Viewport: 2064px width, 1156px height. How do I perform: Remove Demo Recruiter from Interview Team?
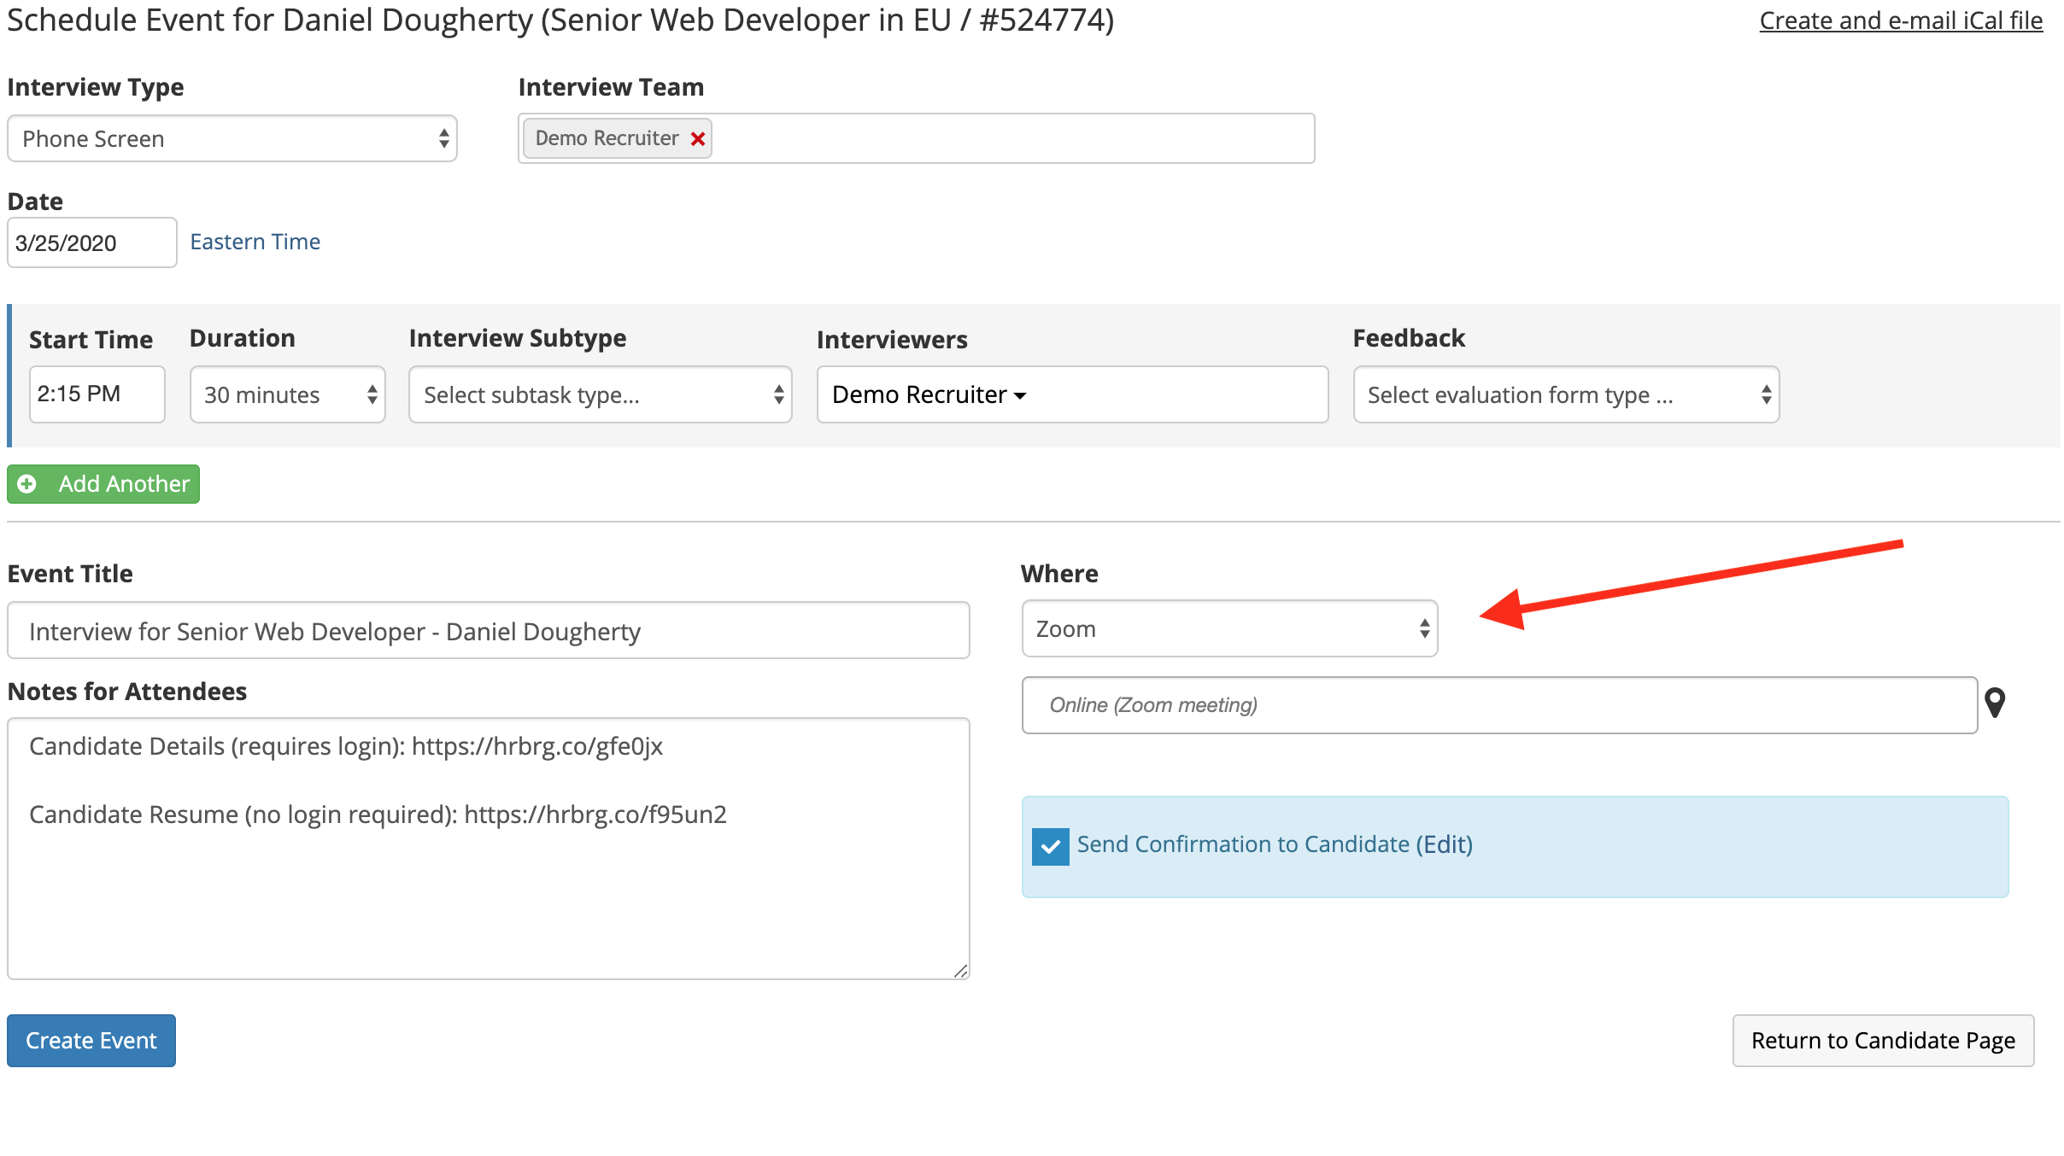[698, 137]
